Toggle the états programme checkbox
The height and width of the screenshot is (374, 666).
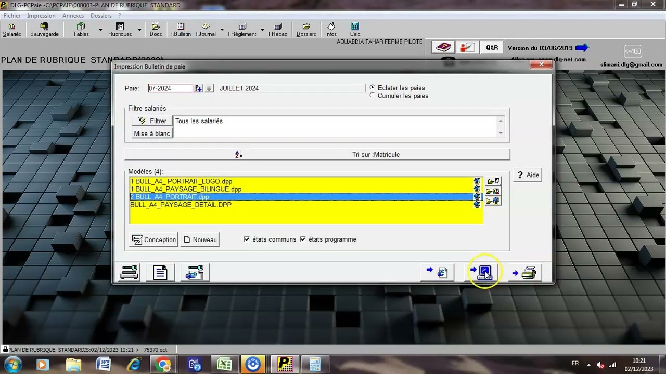tap(303, 239)
